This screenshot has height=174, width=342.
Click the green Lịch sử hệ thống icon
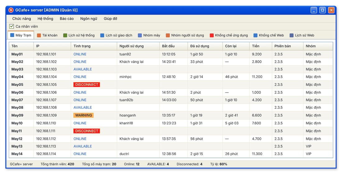(65, 35)
